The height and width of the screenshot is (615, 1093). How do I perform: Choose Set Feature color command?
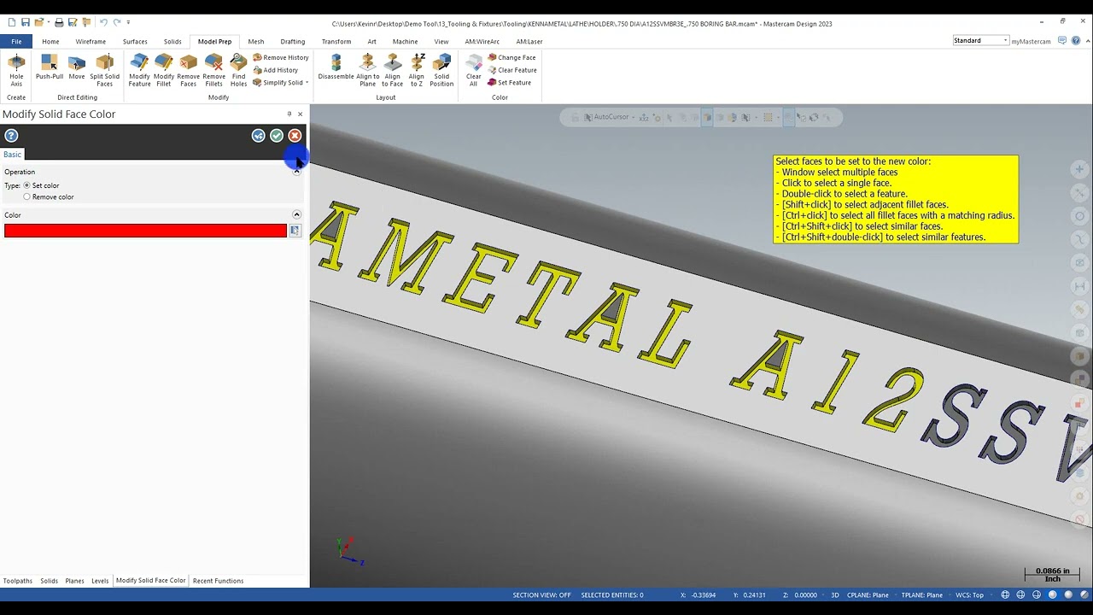click(510, 83)
